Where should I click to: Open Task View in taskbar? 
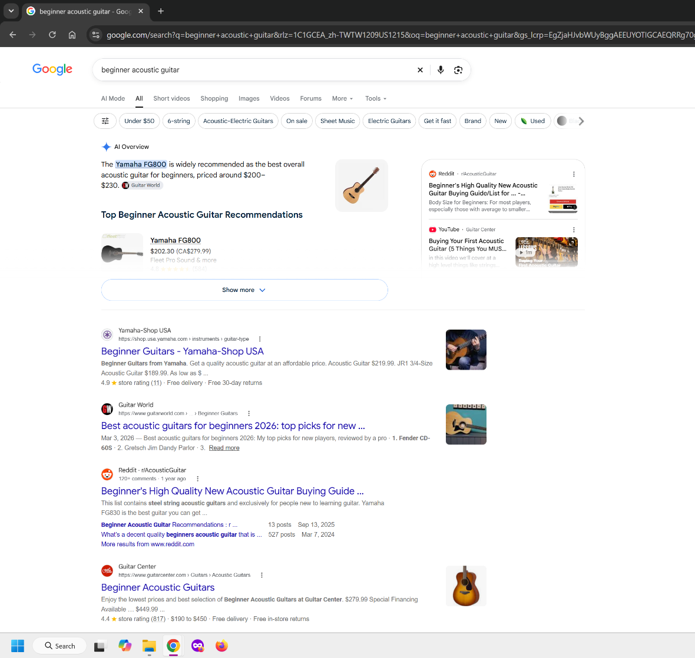point(100,646)
